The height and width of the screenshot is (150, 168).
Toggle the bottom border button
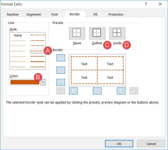(x=61, y=82)
